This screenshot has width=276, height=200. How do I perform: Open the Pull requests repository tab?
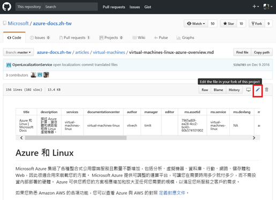click(x=74, y=38)
